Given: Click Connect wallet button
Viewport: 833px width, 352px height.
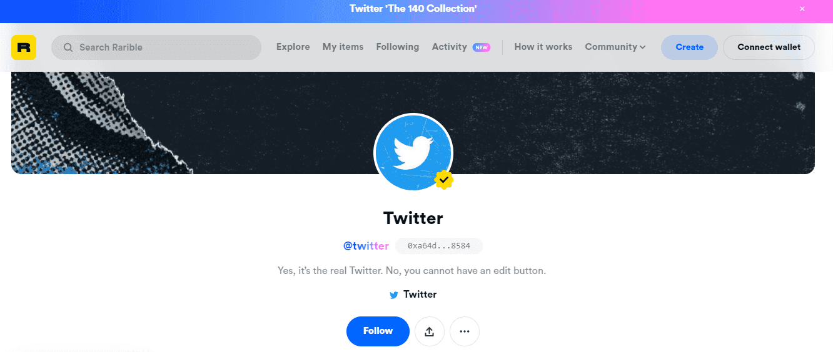Looking at the screenshot, I should pos(769,47).
